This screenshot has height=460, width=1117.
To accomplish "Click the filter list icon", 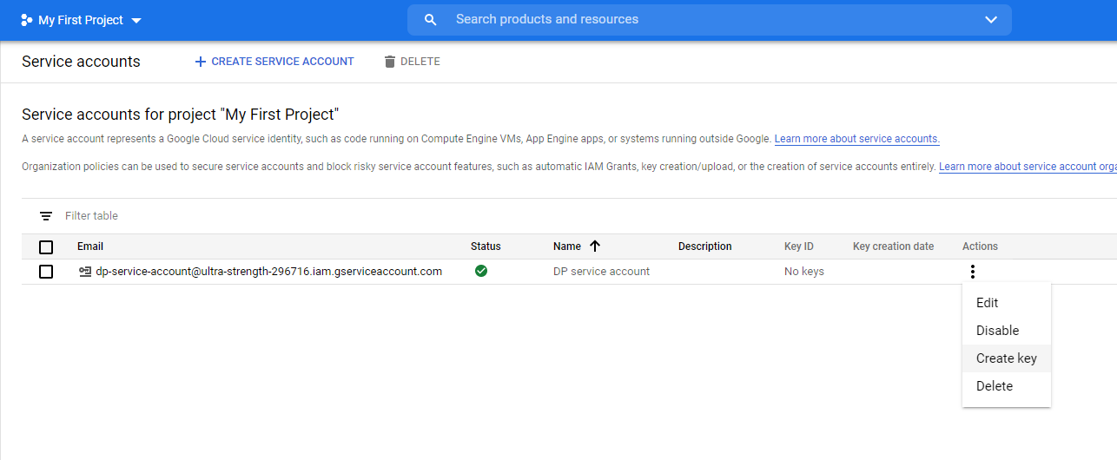I will pyautogui.click(x=46, y=216).
